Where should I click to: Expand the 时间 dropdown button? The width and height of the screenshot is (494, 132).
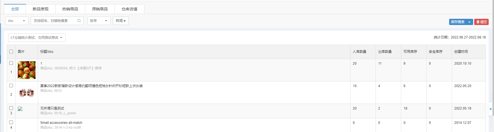pos(121,21)
